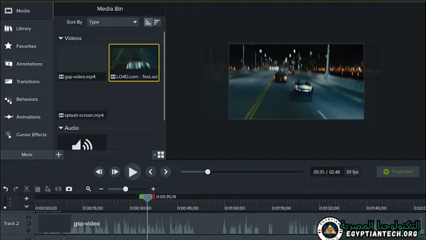Screen dimensions: 426x240
Task: Click the timeline zoom slider
Action: (127, 189)
